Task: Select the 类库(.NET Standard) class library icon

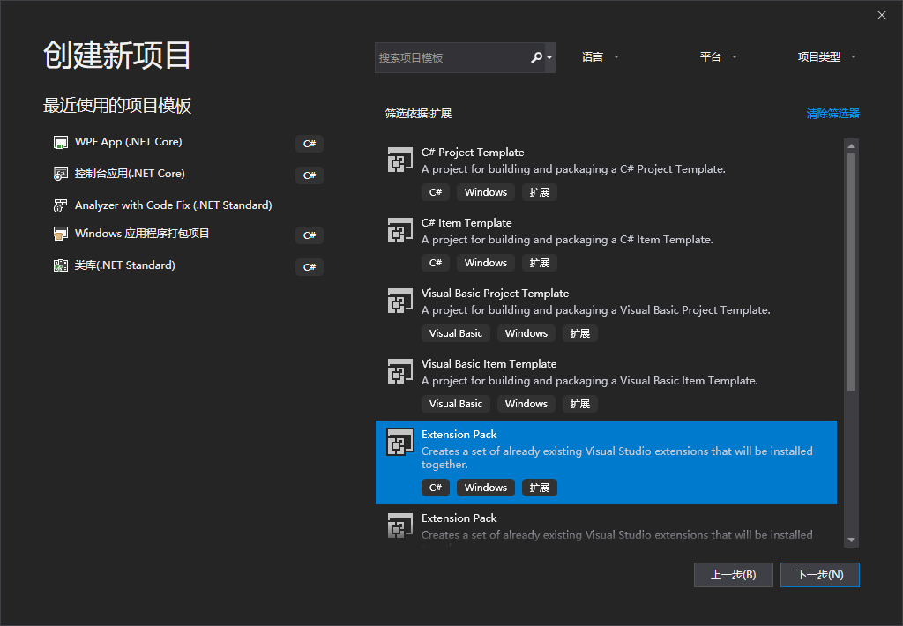Action: [x=61, y=265]
